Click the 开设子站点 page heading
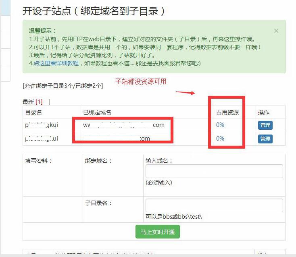The image size is (296, 257). (94, 11)
